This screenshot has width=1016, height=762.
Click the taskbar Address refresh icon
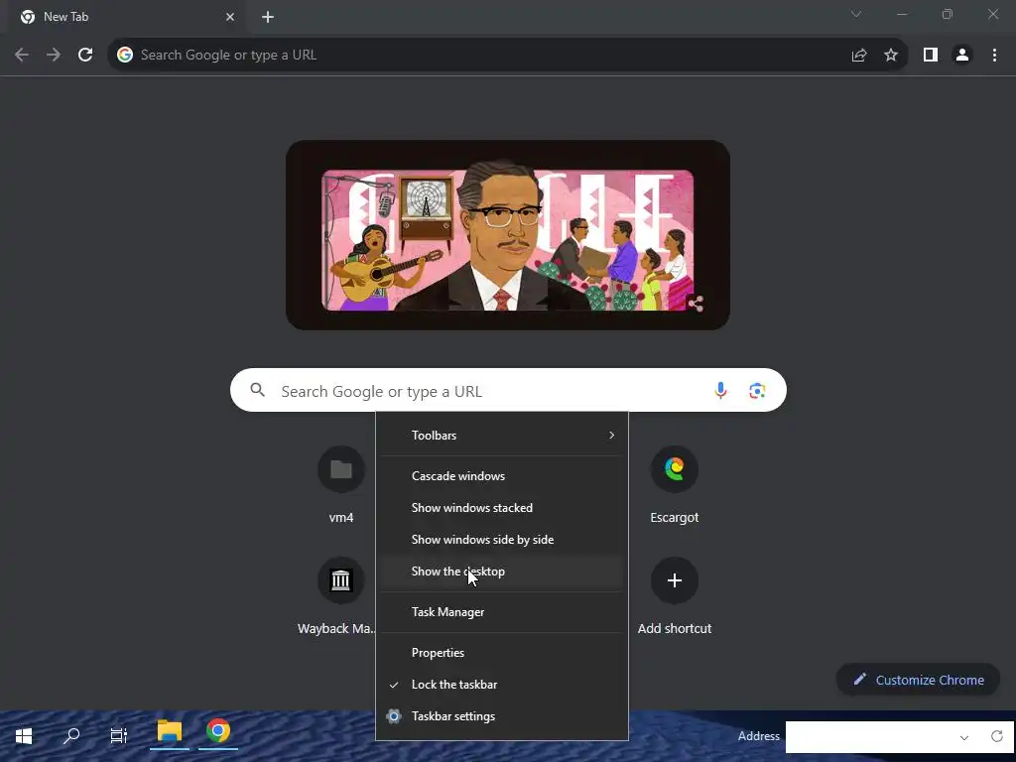997,736
